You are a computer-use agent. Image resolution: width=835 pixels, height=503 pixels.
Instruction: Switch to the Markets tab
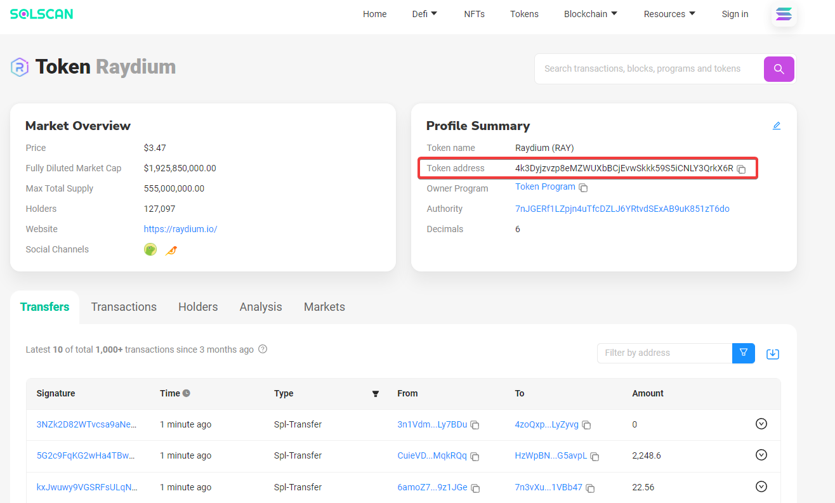pos(324,307)
